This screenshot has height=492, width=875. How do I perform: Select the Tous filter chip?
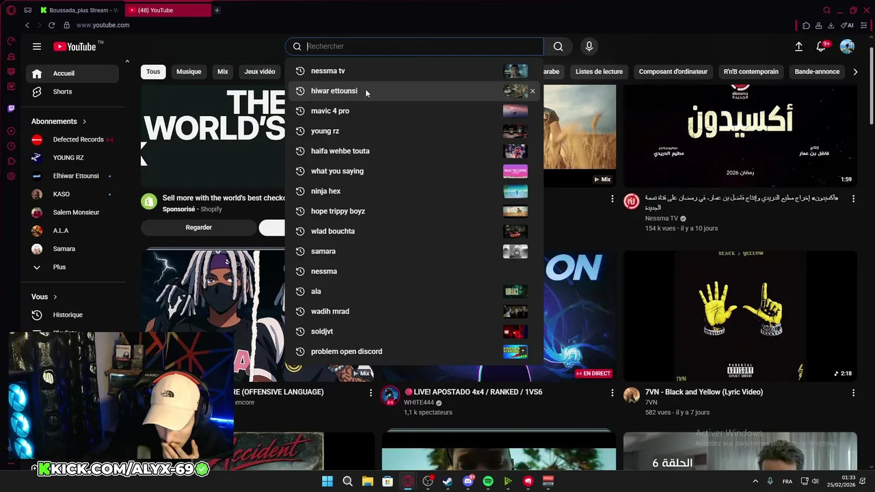[x=153, y=72]
